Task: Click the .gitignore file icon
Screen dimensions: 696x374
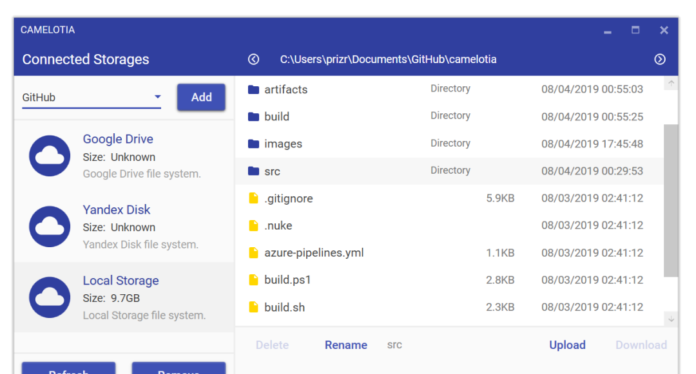Action: coord(253,198)
